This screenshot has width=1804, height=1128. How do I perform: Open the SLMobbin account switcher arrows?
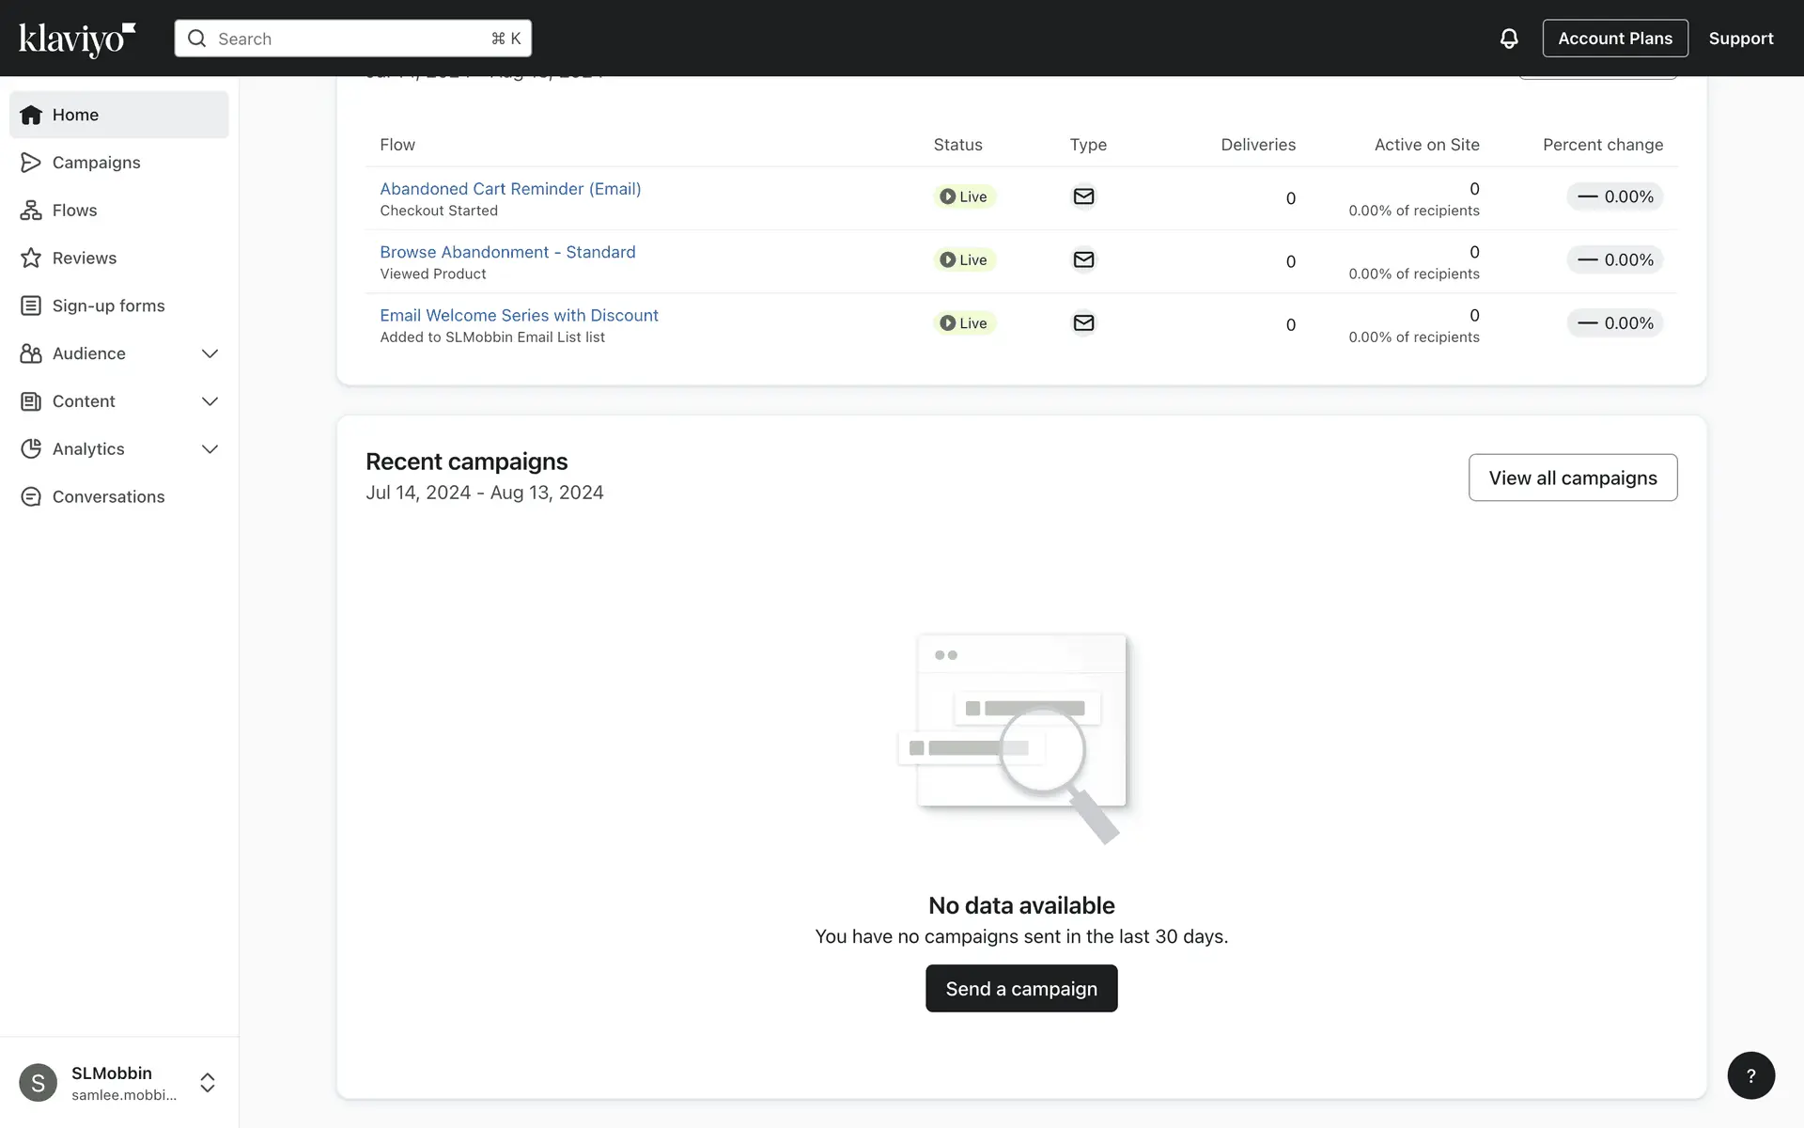(x=208, y=1083)
